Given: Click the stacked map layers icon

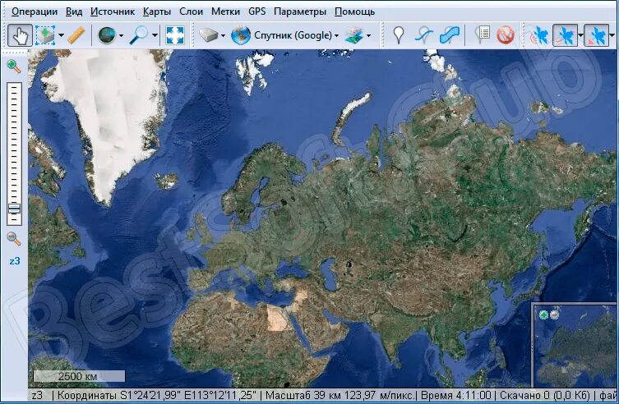Looking at the screenshot, I should click(354, 35).
